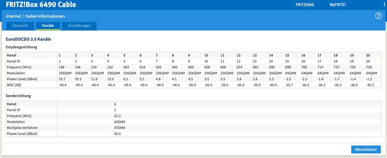Screen dimensions: 387x158
Task: Open FRITZ!NAS link
Action: 305,5
